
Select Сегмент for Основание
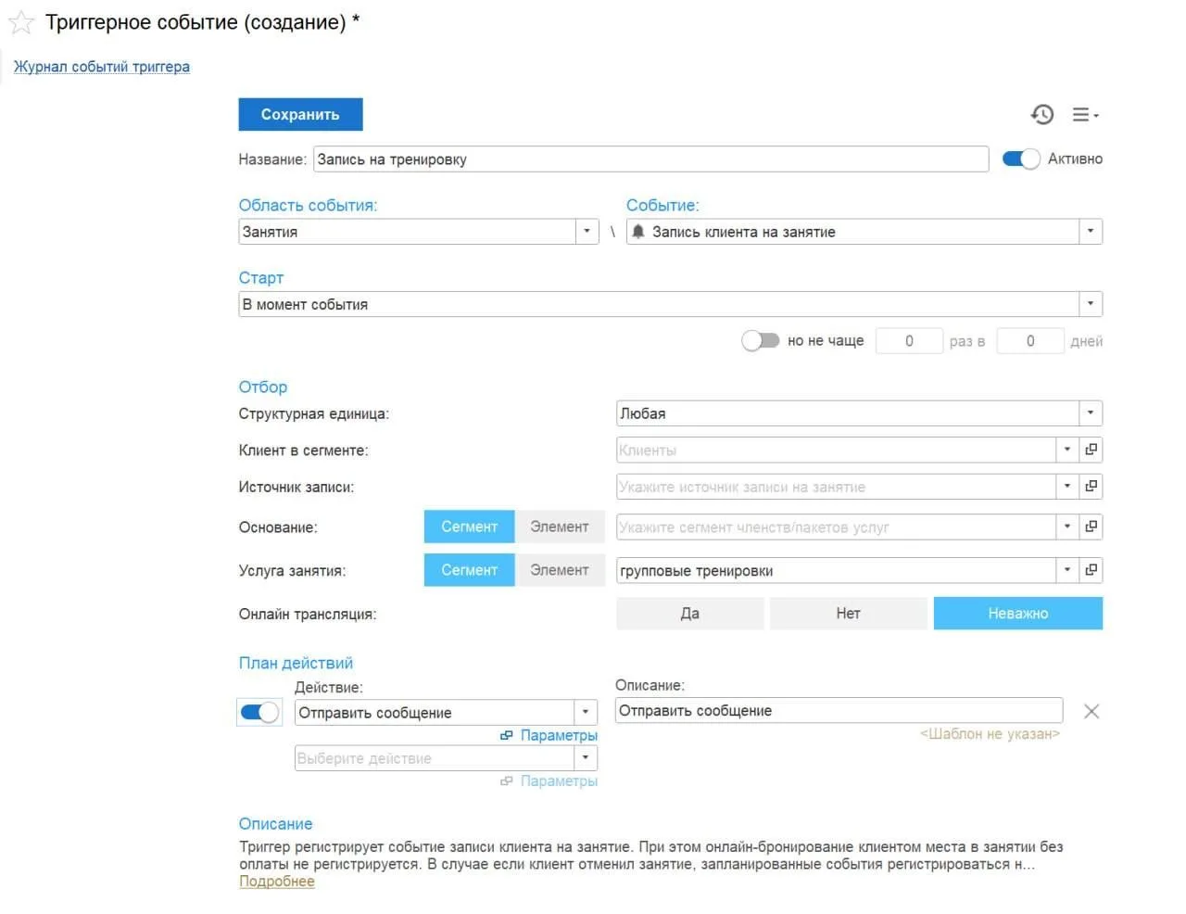[469, 527]
